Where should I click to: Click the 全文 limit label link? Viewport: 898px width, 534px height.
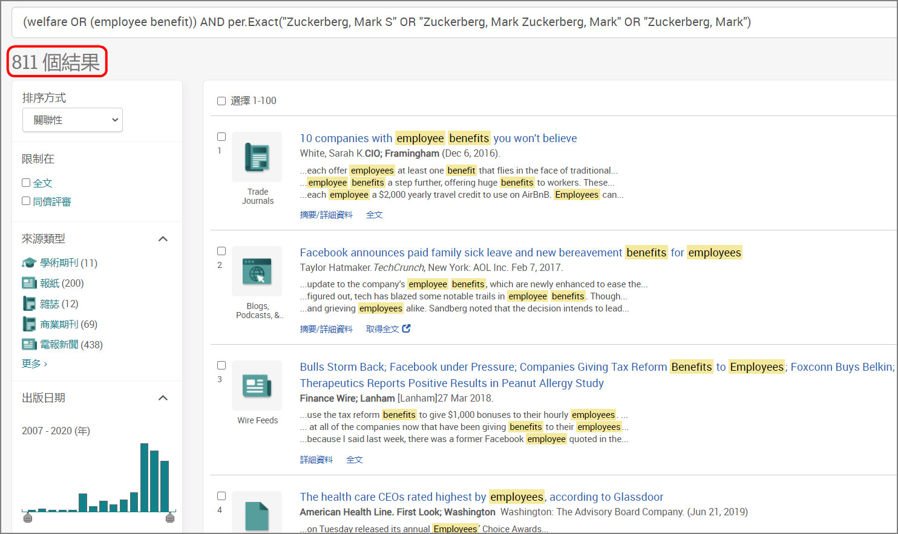click(42, 183)
